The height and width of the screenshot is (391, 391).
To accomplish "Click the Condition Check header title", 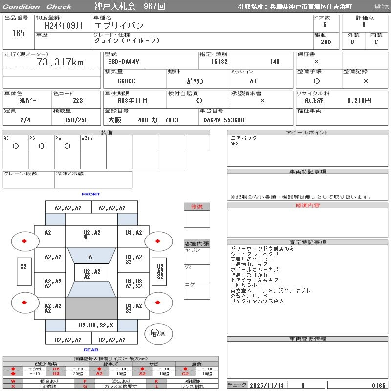I will click(37, 7).
